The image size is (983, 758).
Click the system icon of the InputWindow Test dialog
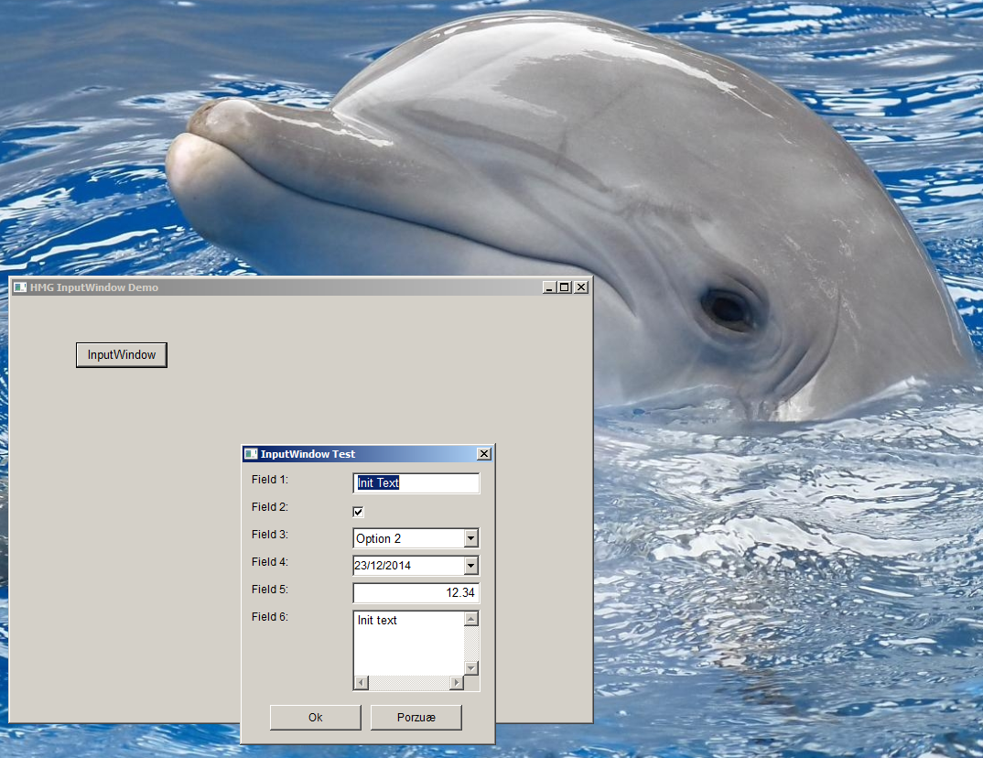click(250, 453)
